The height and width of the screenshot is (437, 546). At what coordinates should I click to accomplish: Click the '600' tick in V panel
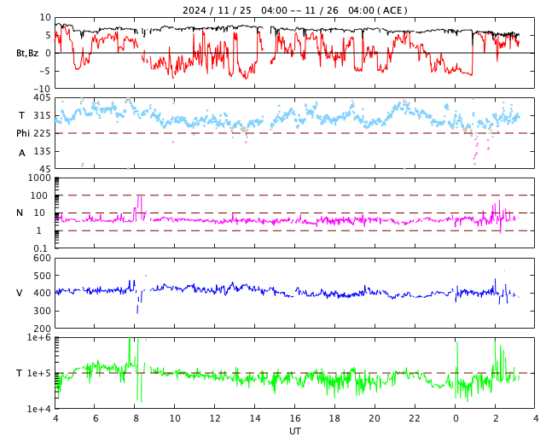click(42, 258)
